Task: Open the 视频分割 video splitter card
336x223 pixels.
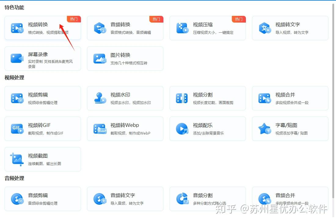Action: pos(208,98)
